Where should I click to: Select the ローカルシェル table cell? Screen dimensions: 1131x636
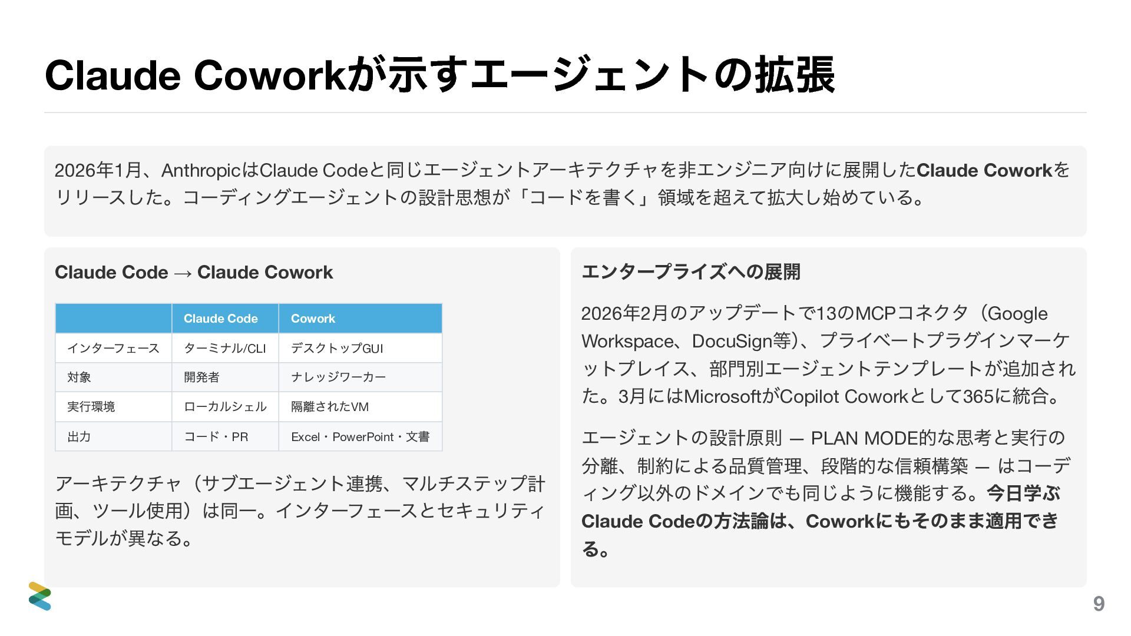[225, 406]
